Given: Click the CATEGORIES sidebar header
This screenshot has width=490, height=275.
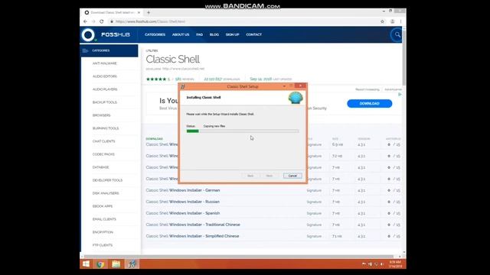Looking at the screenshot, I should point(109,50).
